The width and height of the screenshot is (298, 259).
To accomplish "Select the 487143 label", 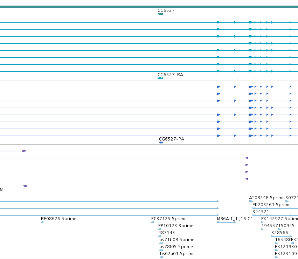I will 166,233.
